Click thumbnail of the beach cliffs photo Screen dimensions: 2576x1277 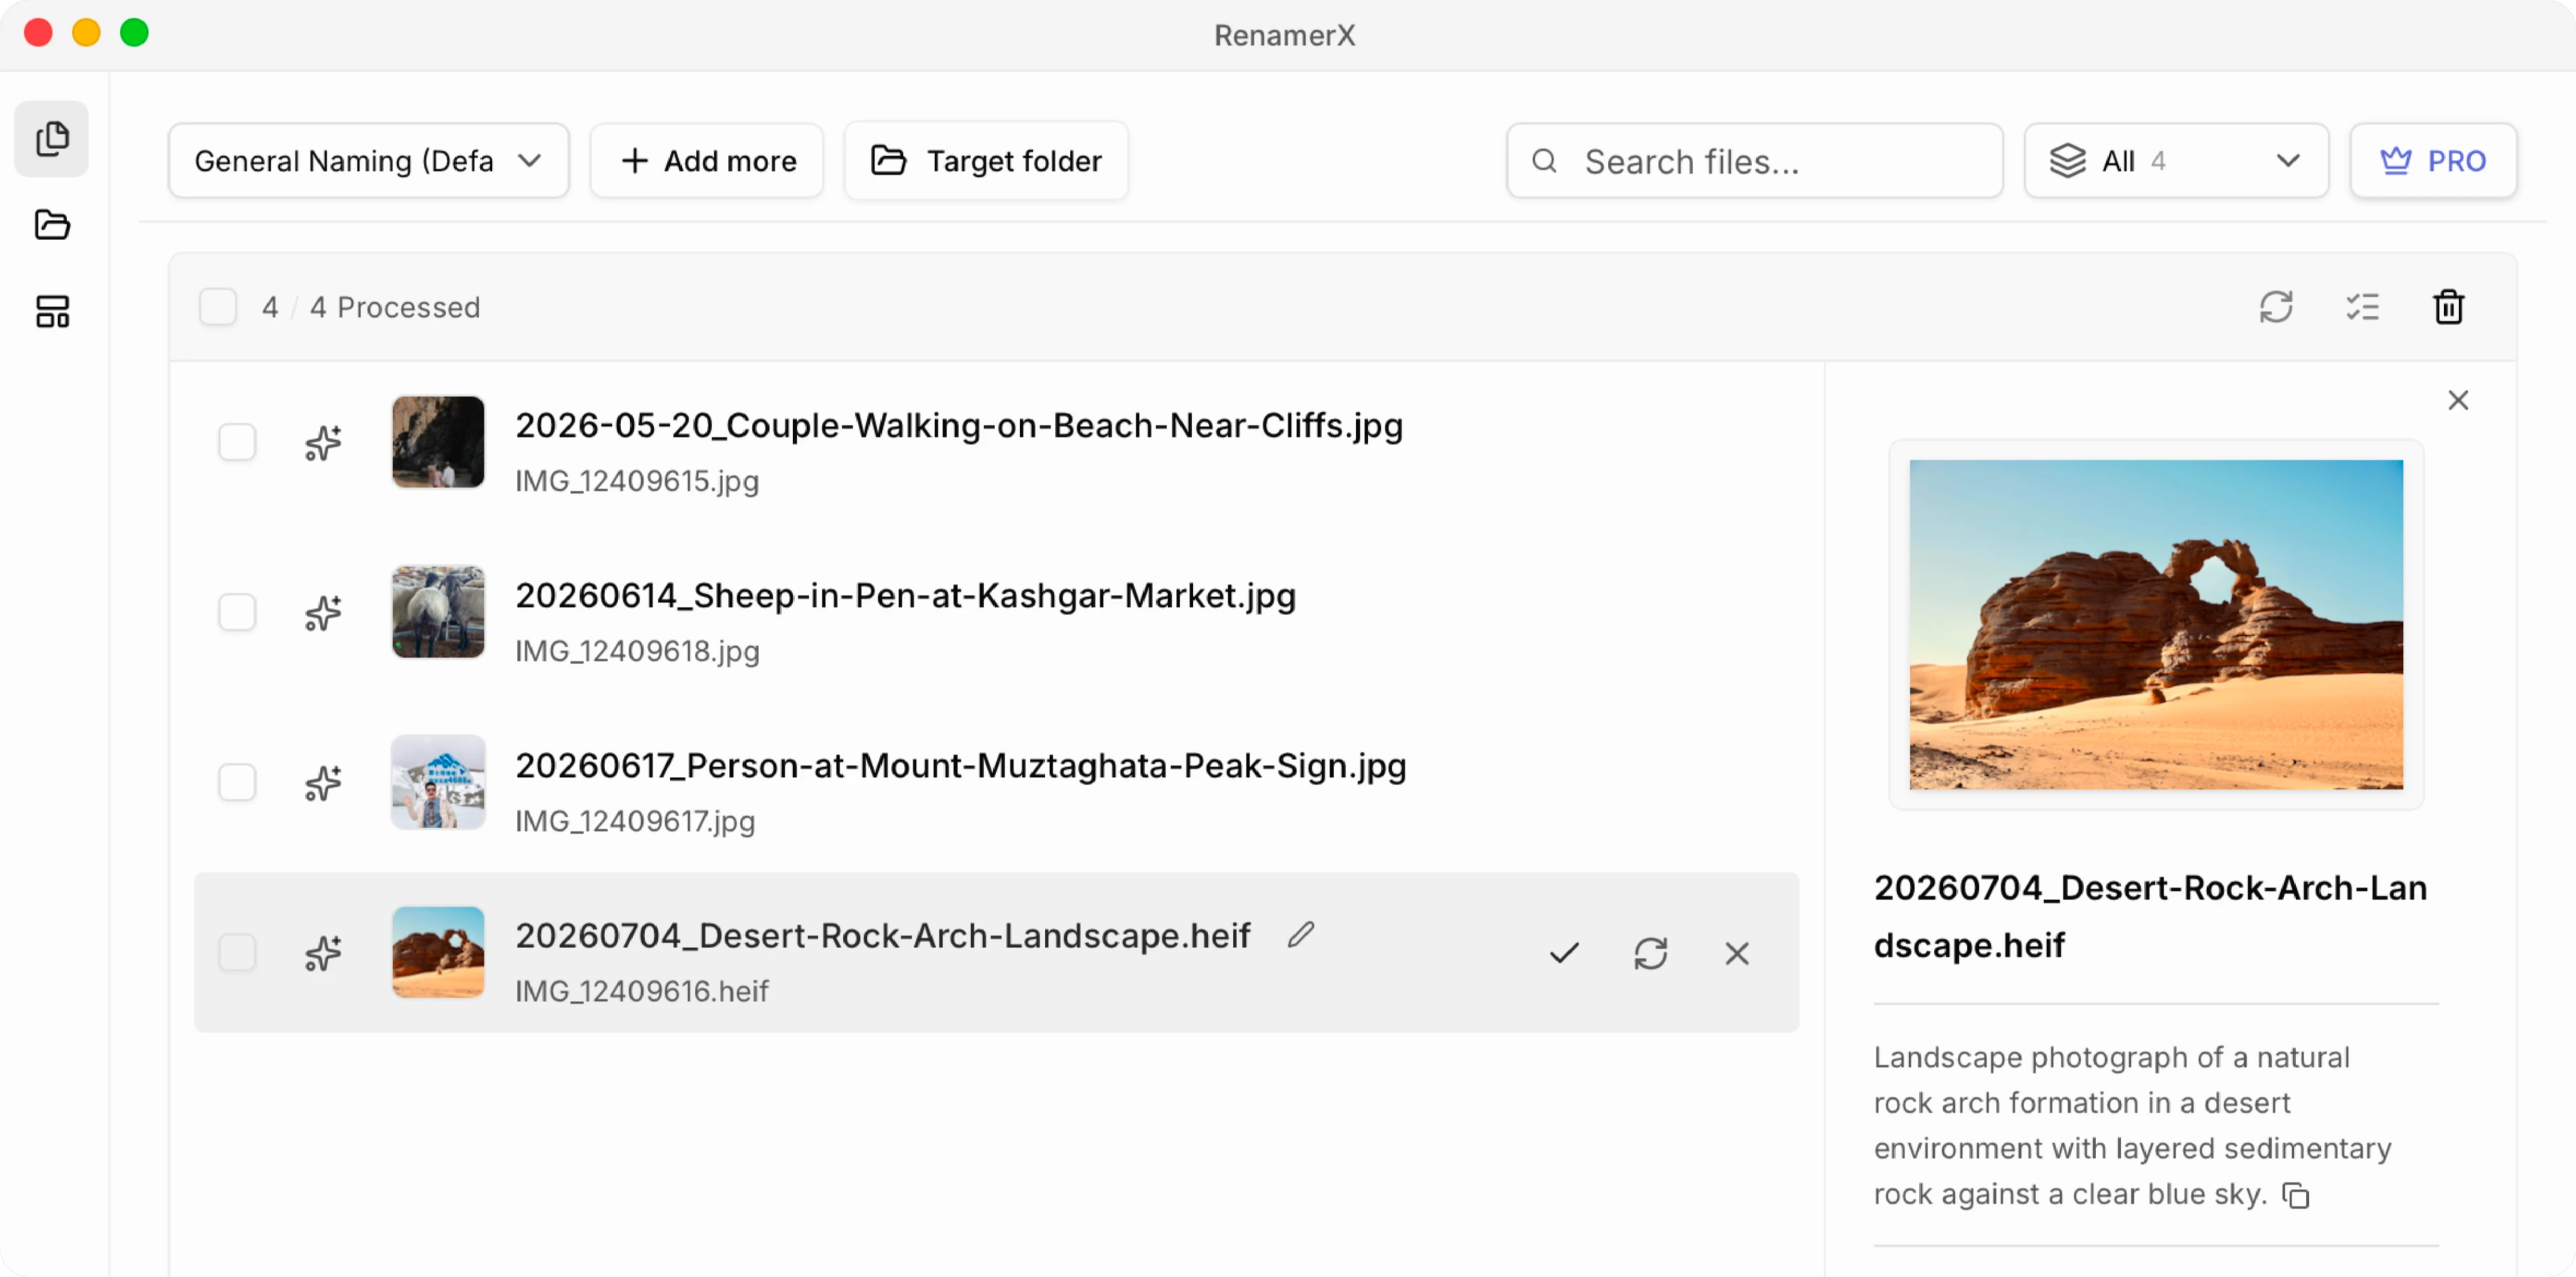438,442
